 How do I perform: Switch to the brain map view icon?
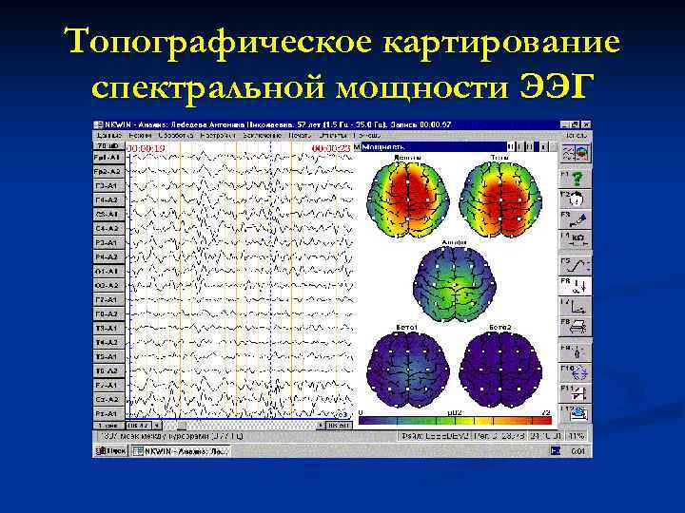click(x=583, y=154)
